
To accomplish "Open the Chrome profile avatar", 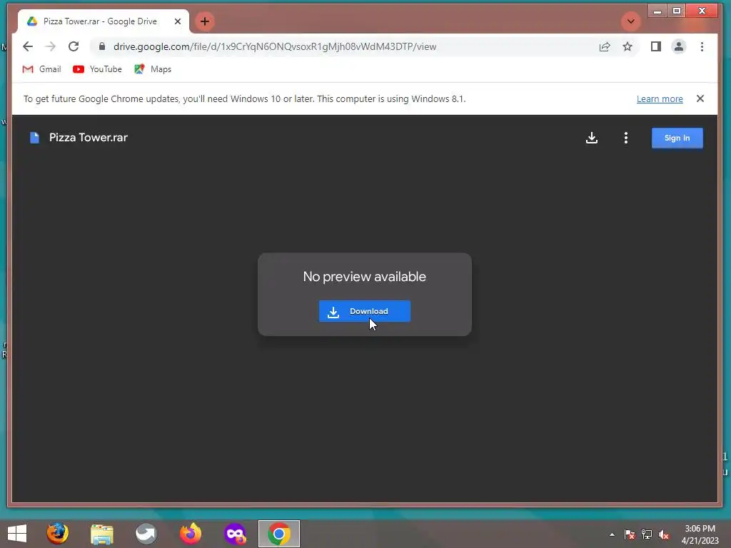I will click(679, 46).
